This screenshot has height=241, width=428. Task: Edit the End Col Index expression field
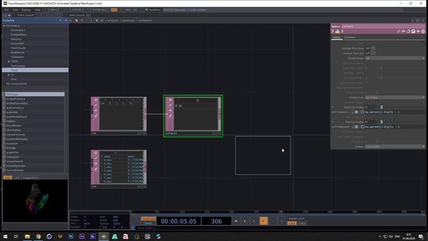click(x=395, y=127)
